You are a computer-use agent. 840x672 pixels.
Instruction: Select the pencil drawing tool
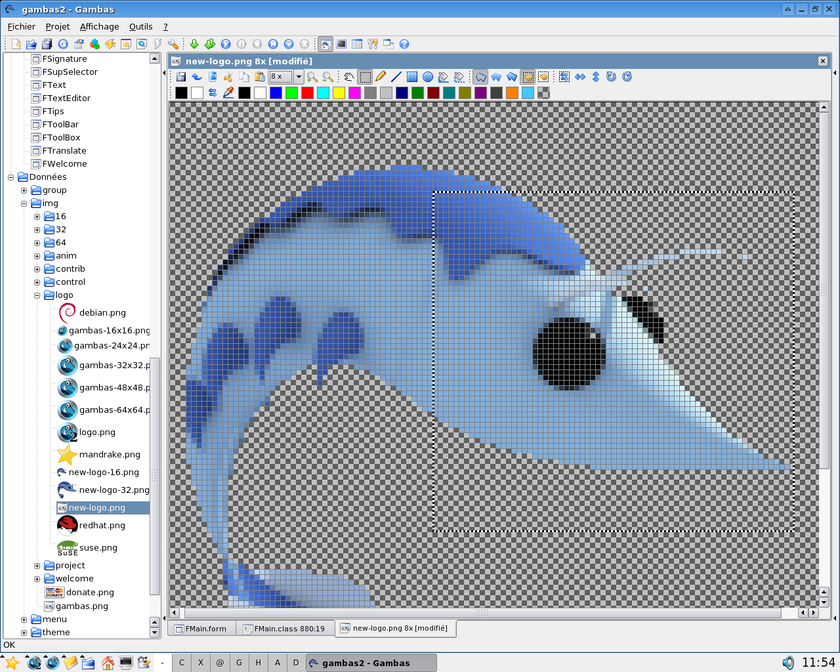381,77
